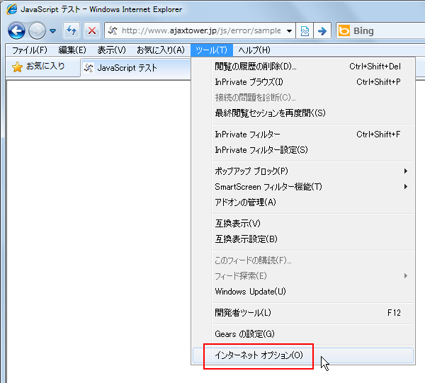Click the Back navigation arrow button

(16, 31)
